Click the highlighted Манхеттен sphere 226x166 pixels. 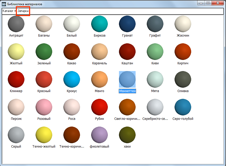pos(127,79)
